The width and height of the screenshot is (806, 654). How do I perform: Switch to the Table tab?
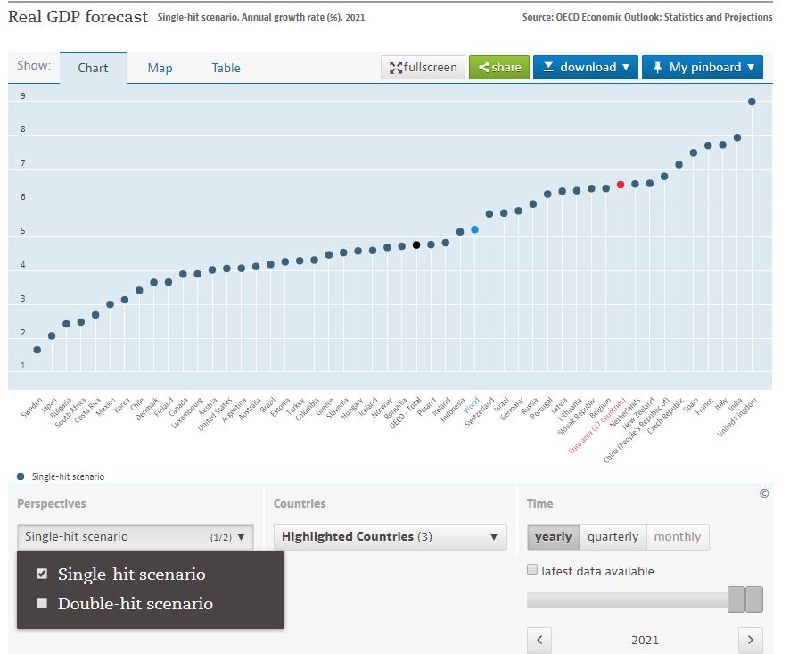pyautogui.click(x=226, y=68)
